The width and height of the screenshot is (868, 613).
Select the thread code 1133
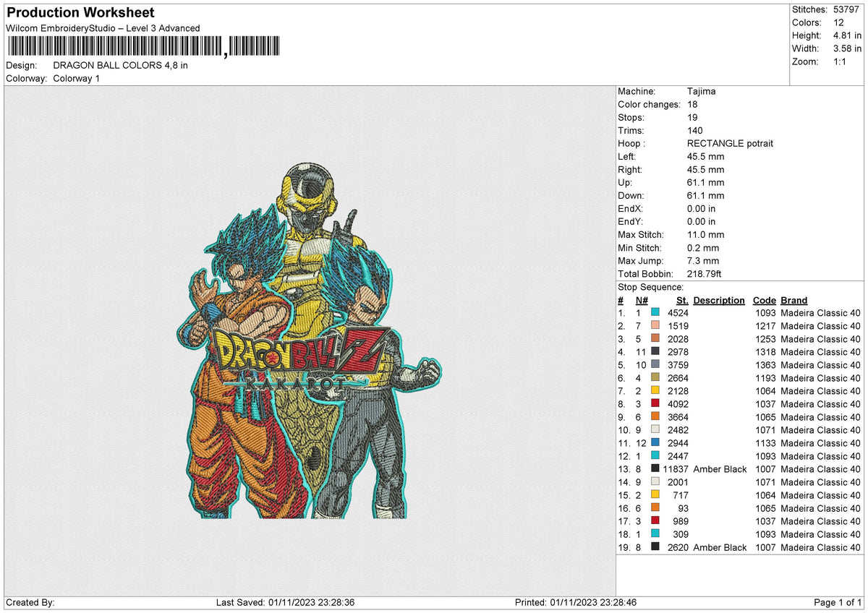[765, 443]
